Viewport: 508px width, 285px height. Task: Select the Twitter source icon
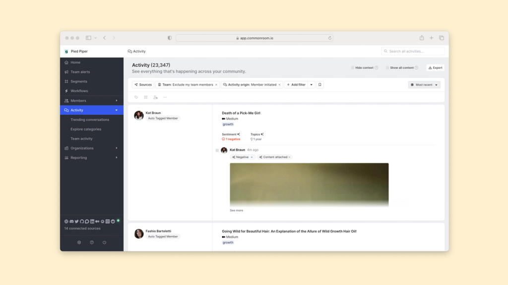[76, 221]
